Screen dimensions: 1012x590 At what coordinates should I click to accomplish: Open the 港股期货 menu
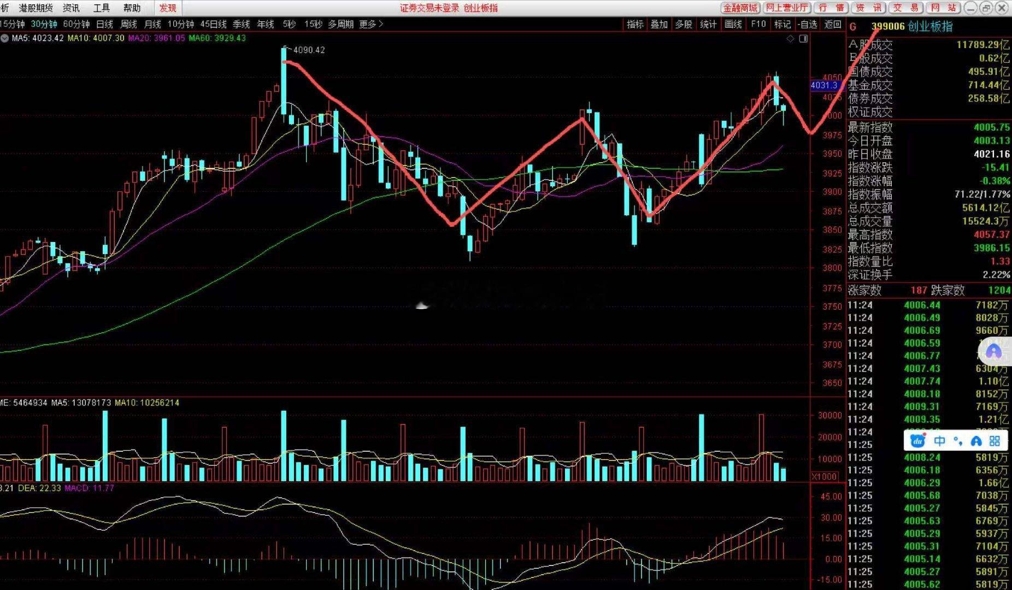coord(36,8)
